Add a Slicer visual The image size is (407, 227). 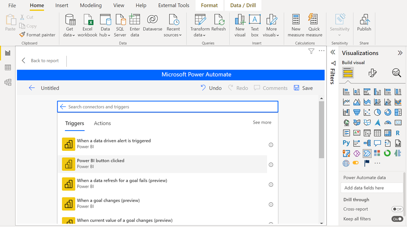click(x=367, y=133)
